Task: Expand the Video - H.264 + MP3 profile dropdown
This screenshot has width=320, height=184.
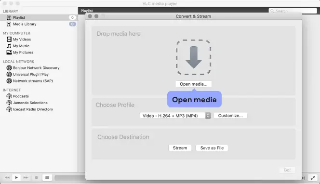Action: (x=175, y=116)
